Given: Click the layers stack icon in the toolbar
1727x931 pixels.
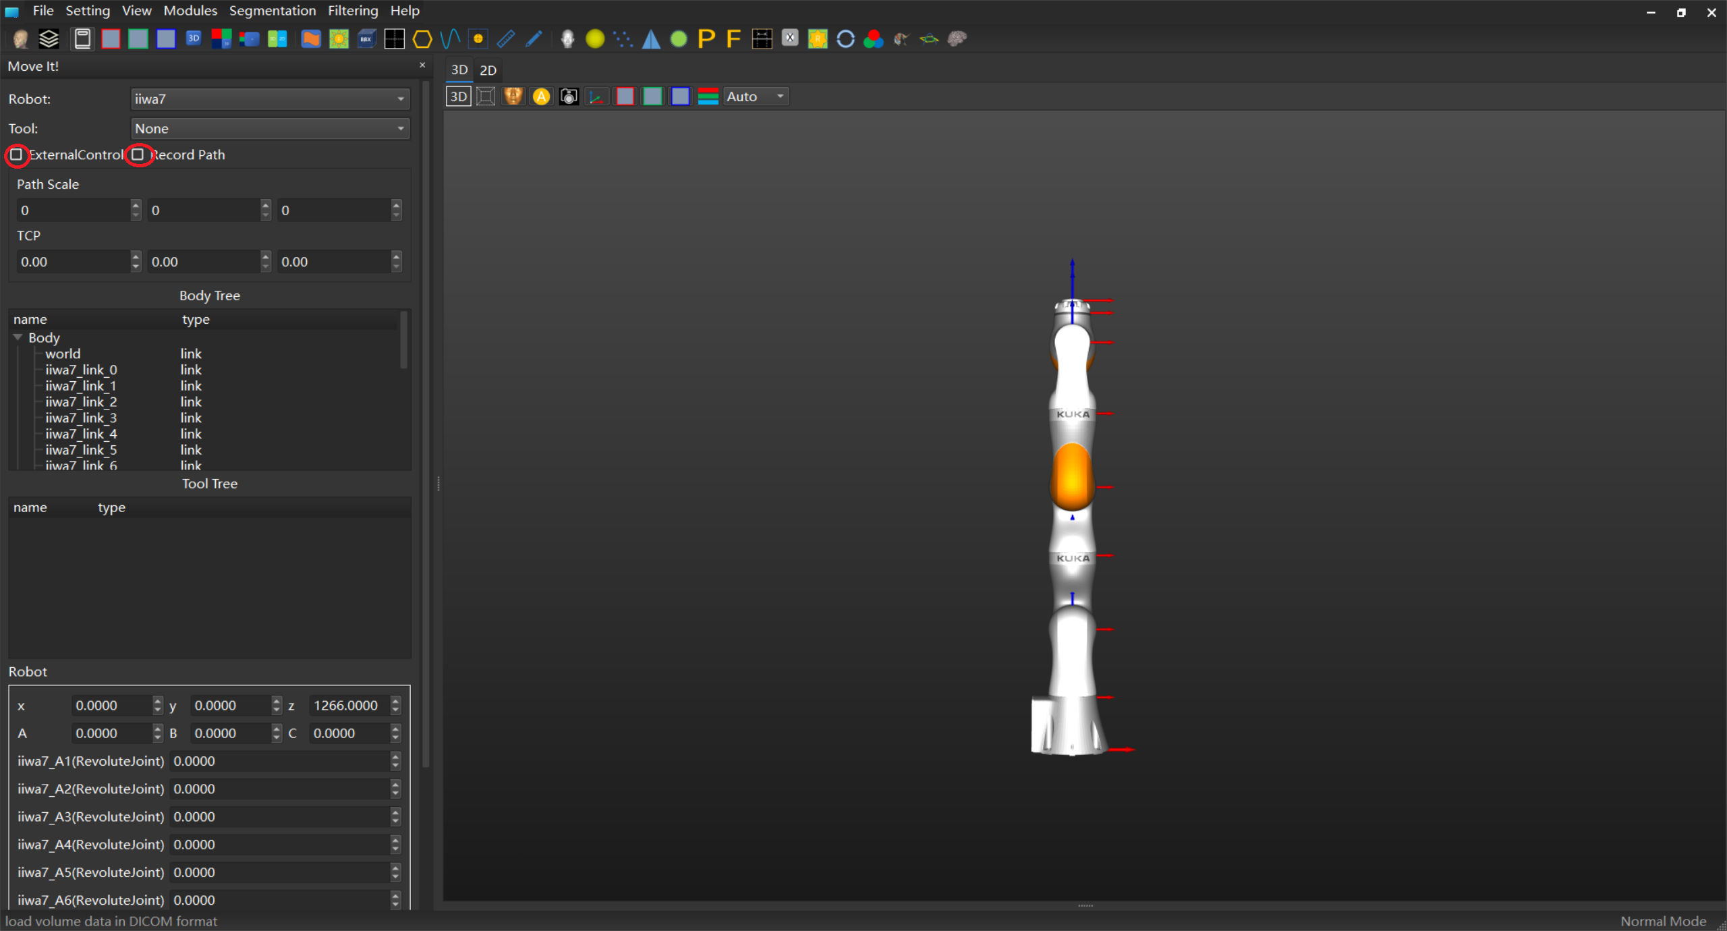Looking at the screenshot, I should pos(49,39).
